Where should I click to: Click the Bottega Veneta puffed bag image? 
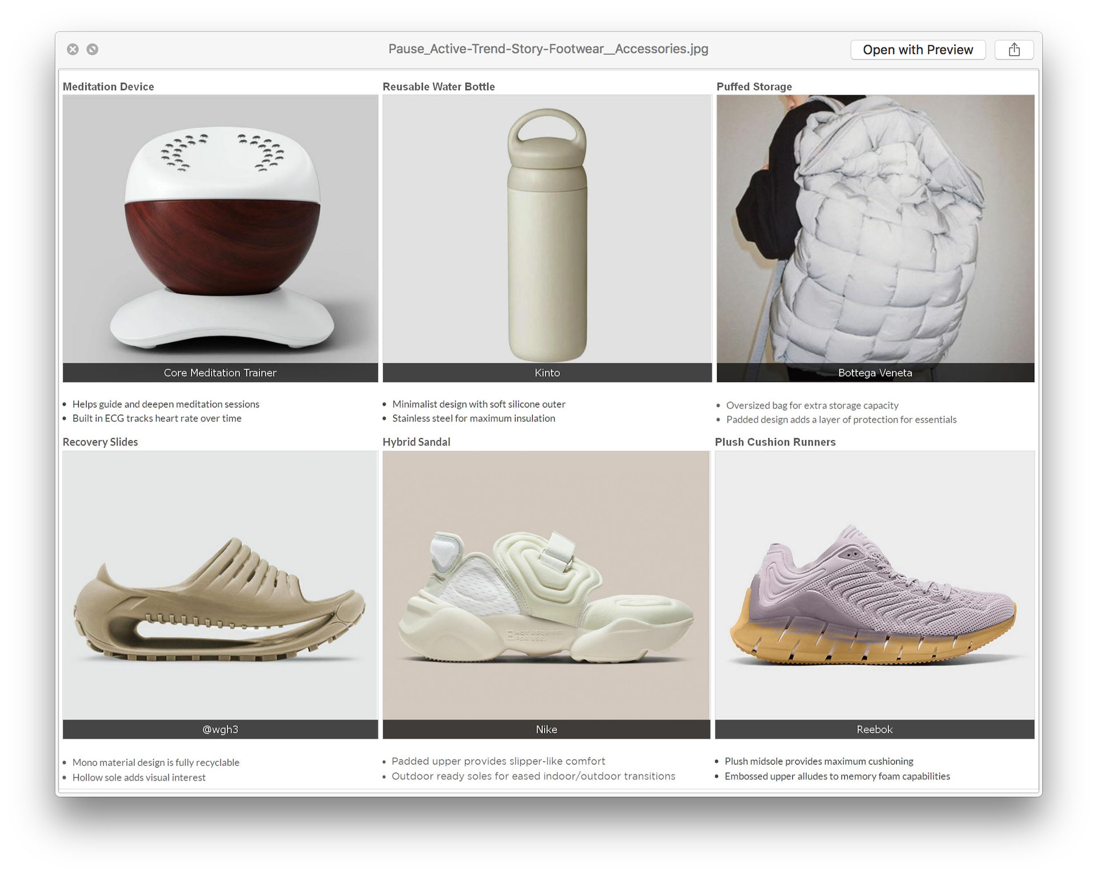[875, 229]
